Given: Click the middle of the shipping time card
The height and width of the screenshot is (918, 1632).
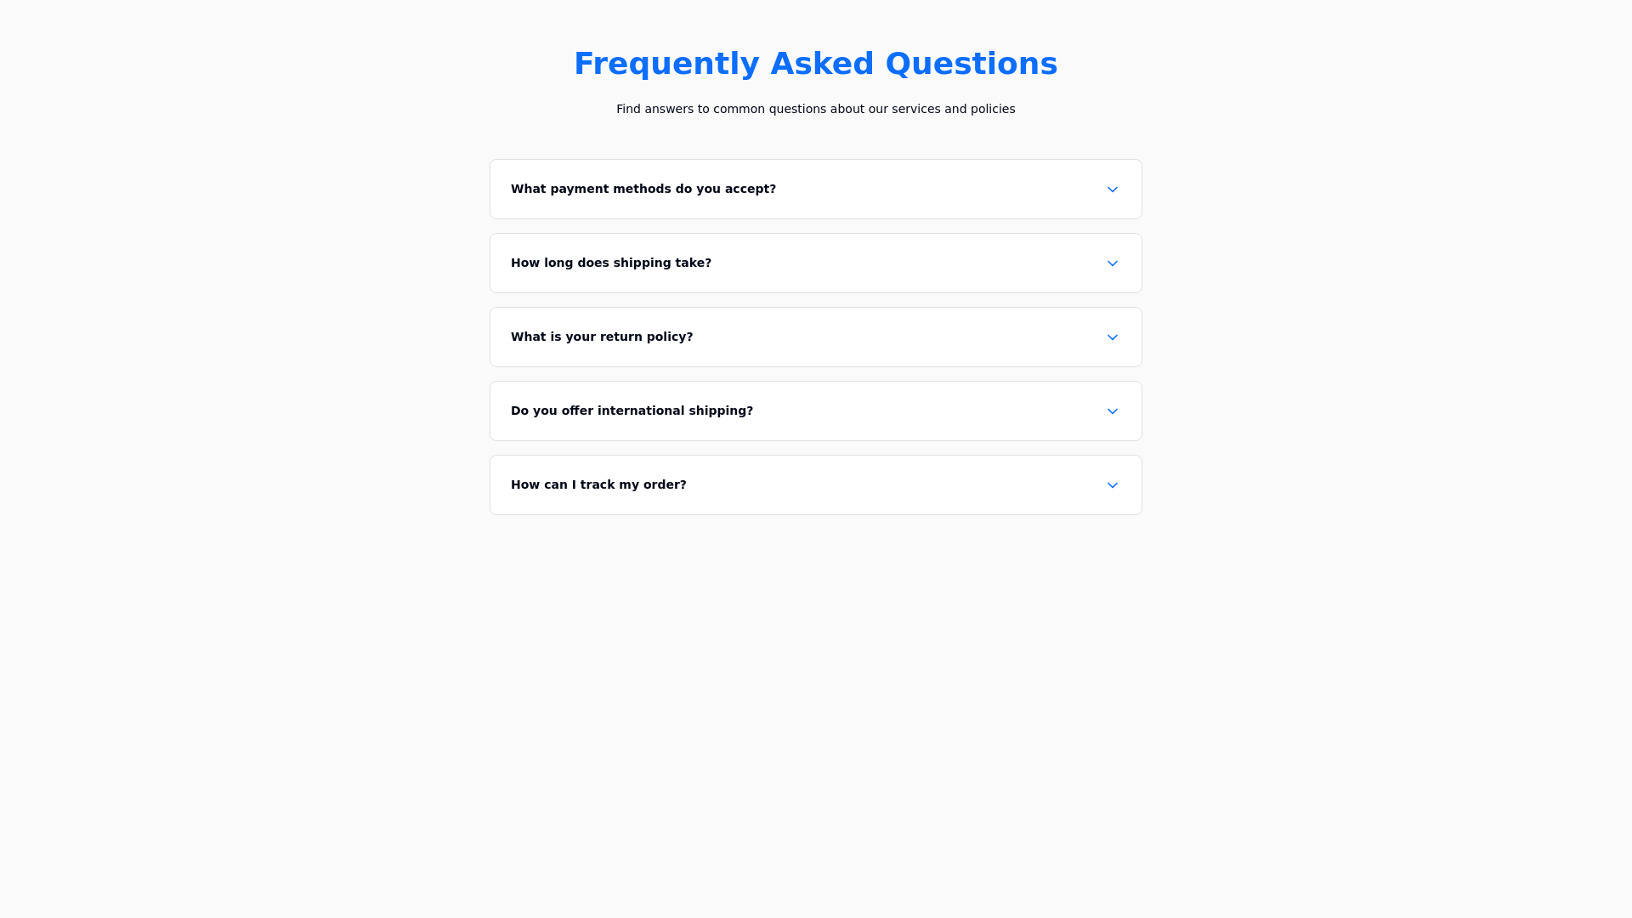Looking at the screenshot, I should 816,263.
